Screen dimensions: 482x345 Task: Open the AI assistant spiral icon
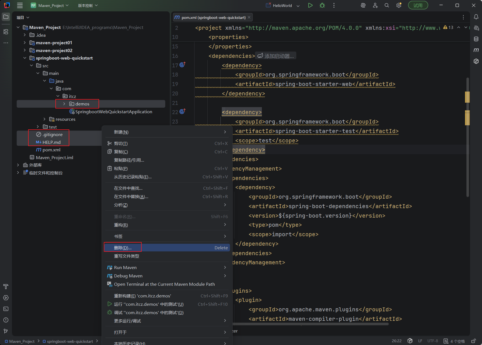[363, 5]
